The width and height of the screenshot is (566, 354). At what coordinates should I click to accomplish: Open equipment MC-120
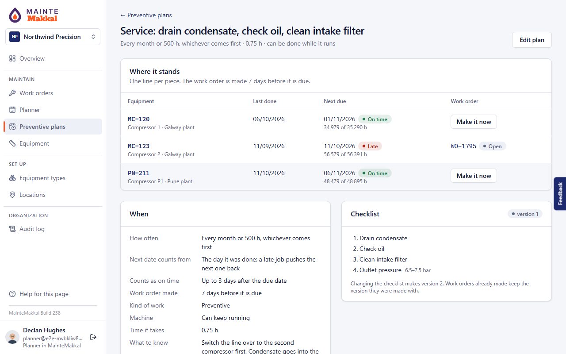(139, 119)
